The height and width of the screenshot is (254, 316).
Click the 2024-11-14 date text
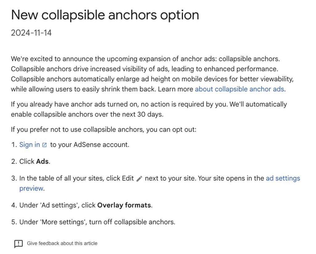point(31,33)
